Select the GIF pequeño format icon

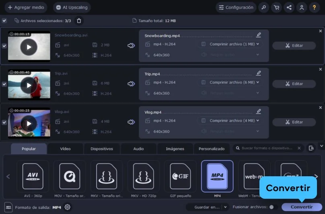pyautogui.click(x=183, y=176)
